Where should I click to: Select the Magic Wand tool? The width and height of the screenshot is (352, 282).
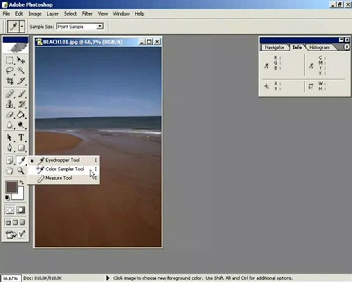(x=21, y=70)
